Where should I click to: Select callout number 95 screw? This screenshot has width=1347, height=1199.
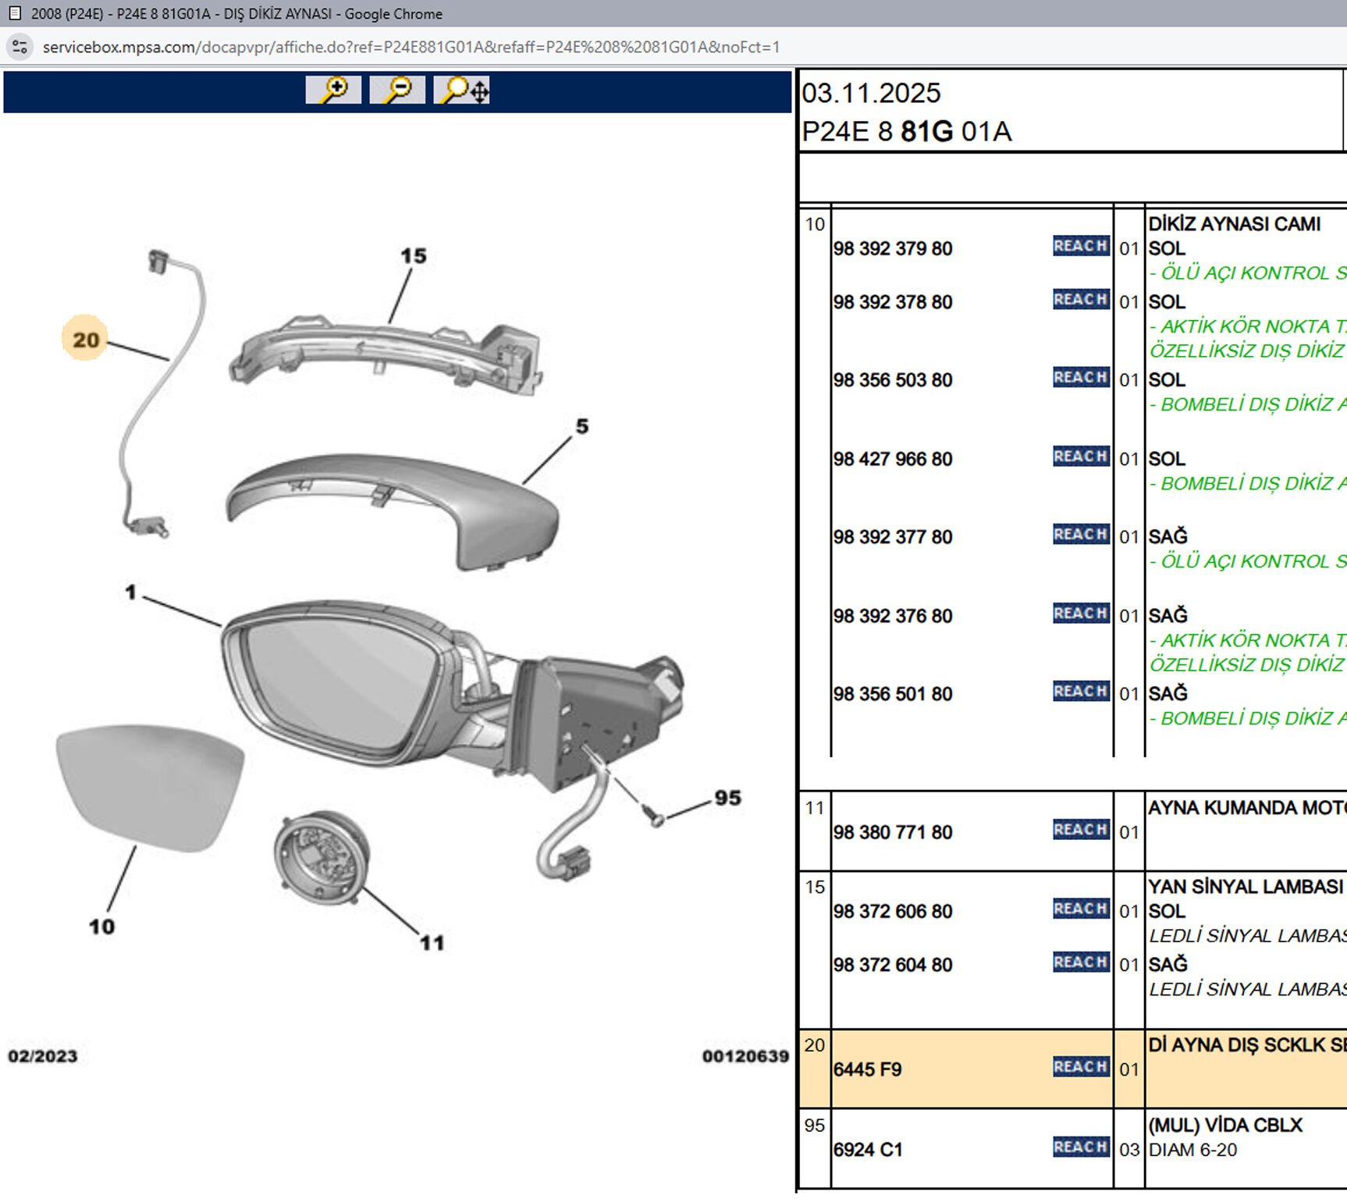click(727, 798)
